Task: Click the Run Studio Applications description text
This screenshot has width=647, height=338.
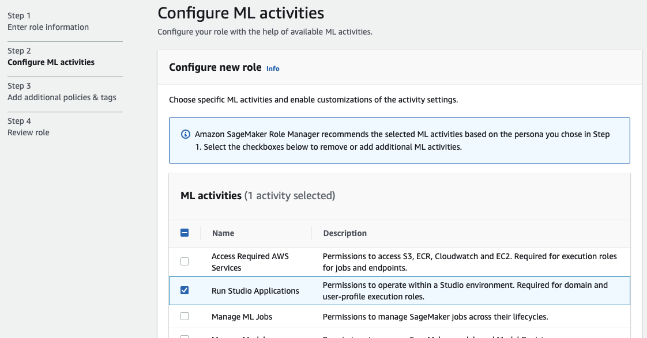Action: 465,291
